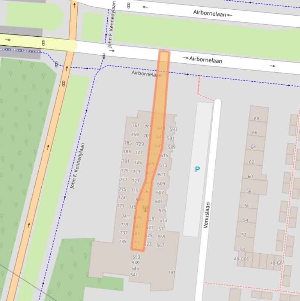Click the lower John F. Kennedylaan cycle path label

[78, 166]
